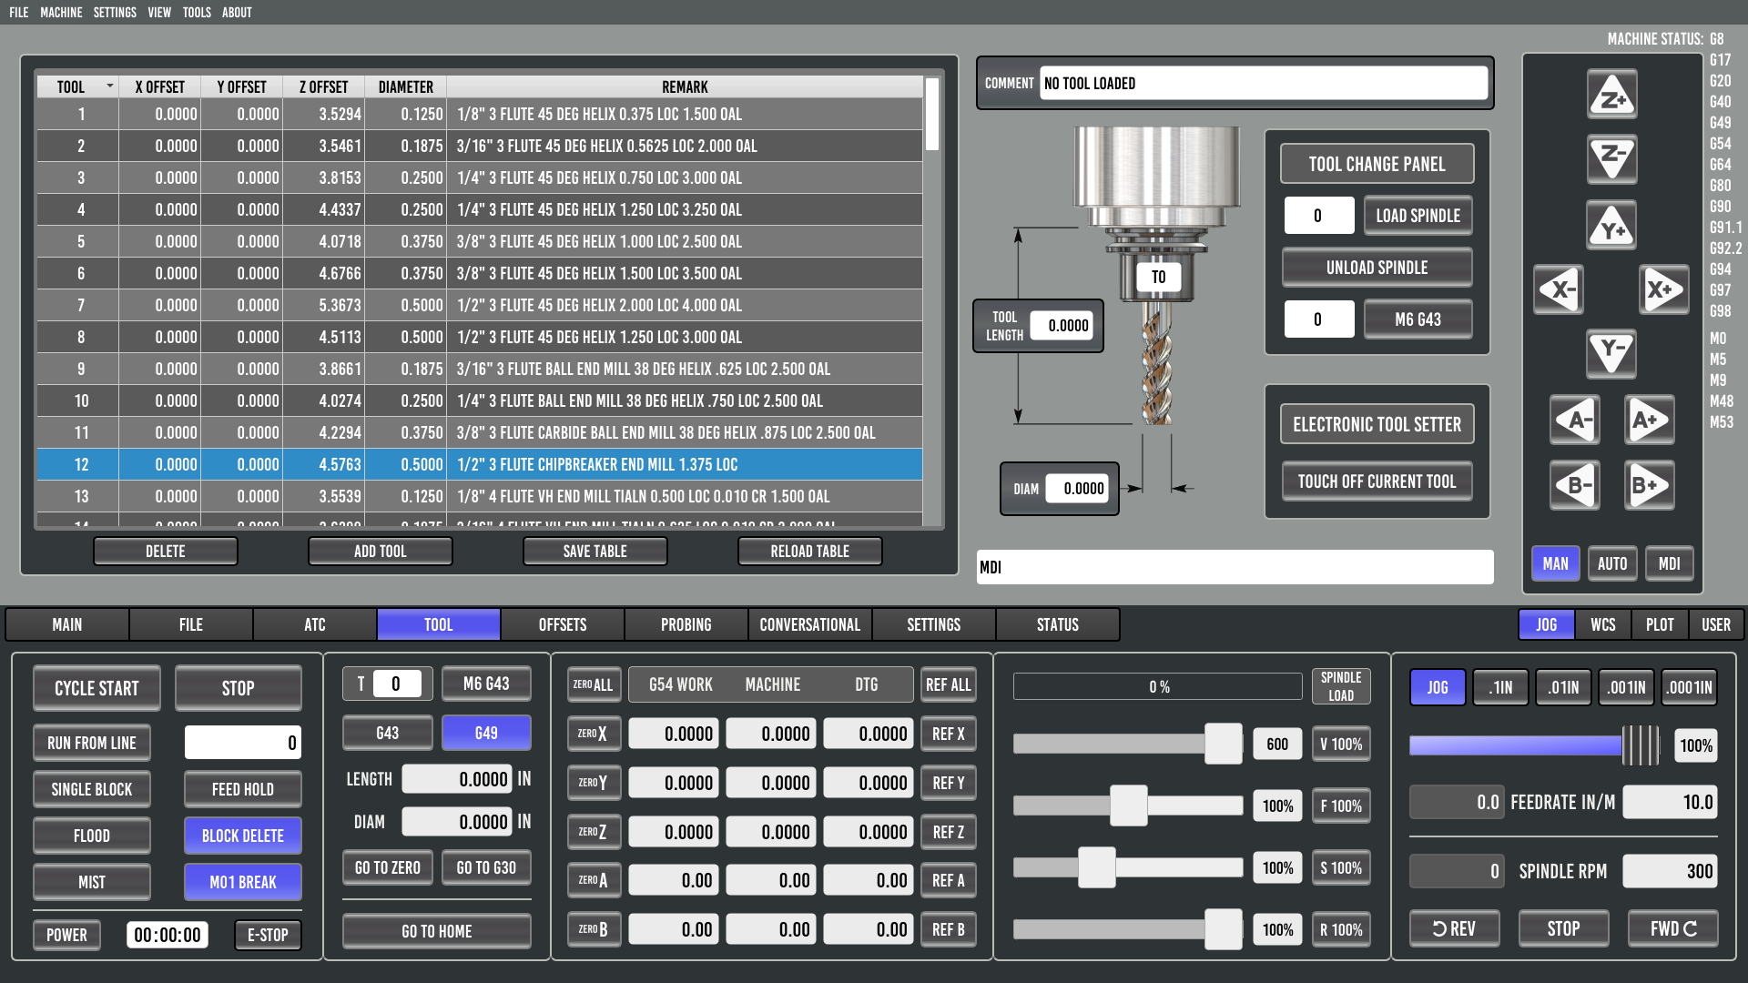1748x983 pixels.
Task: Open the MACHINE menu
Action: pyautogui.click(x=61, y=12)
